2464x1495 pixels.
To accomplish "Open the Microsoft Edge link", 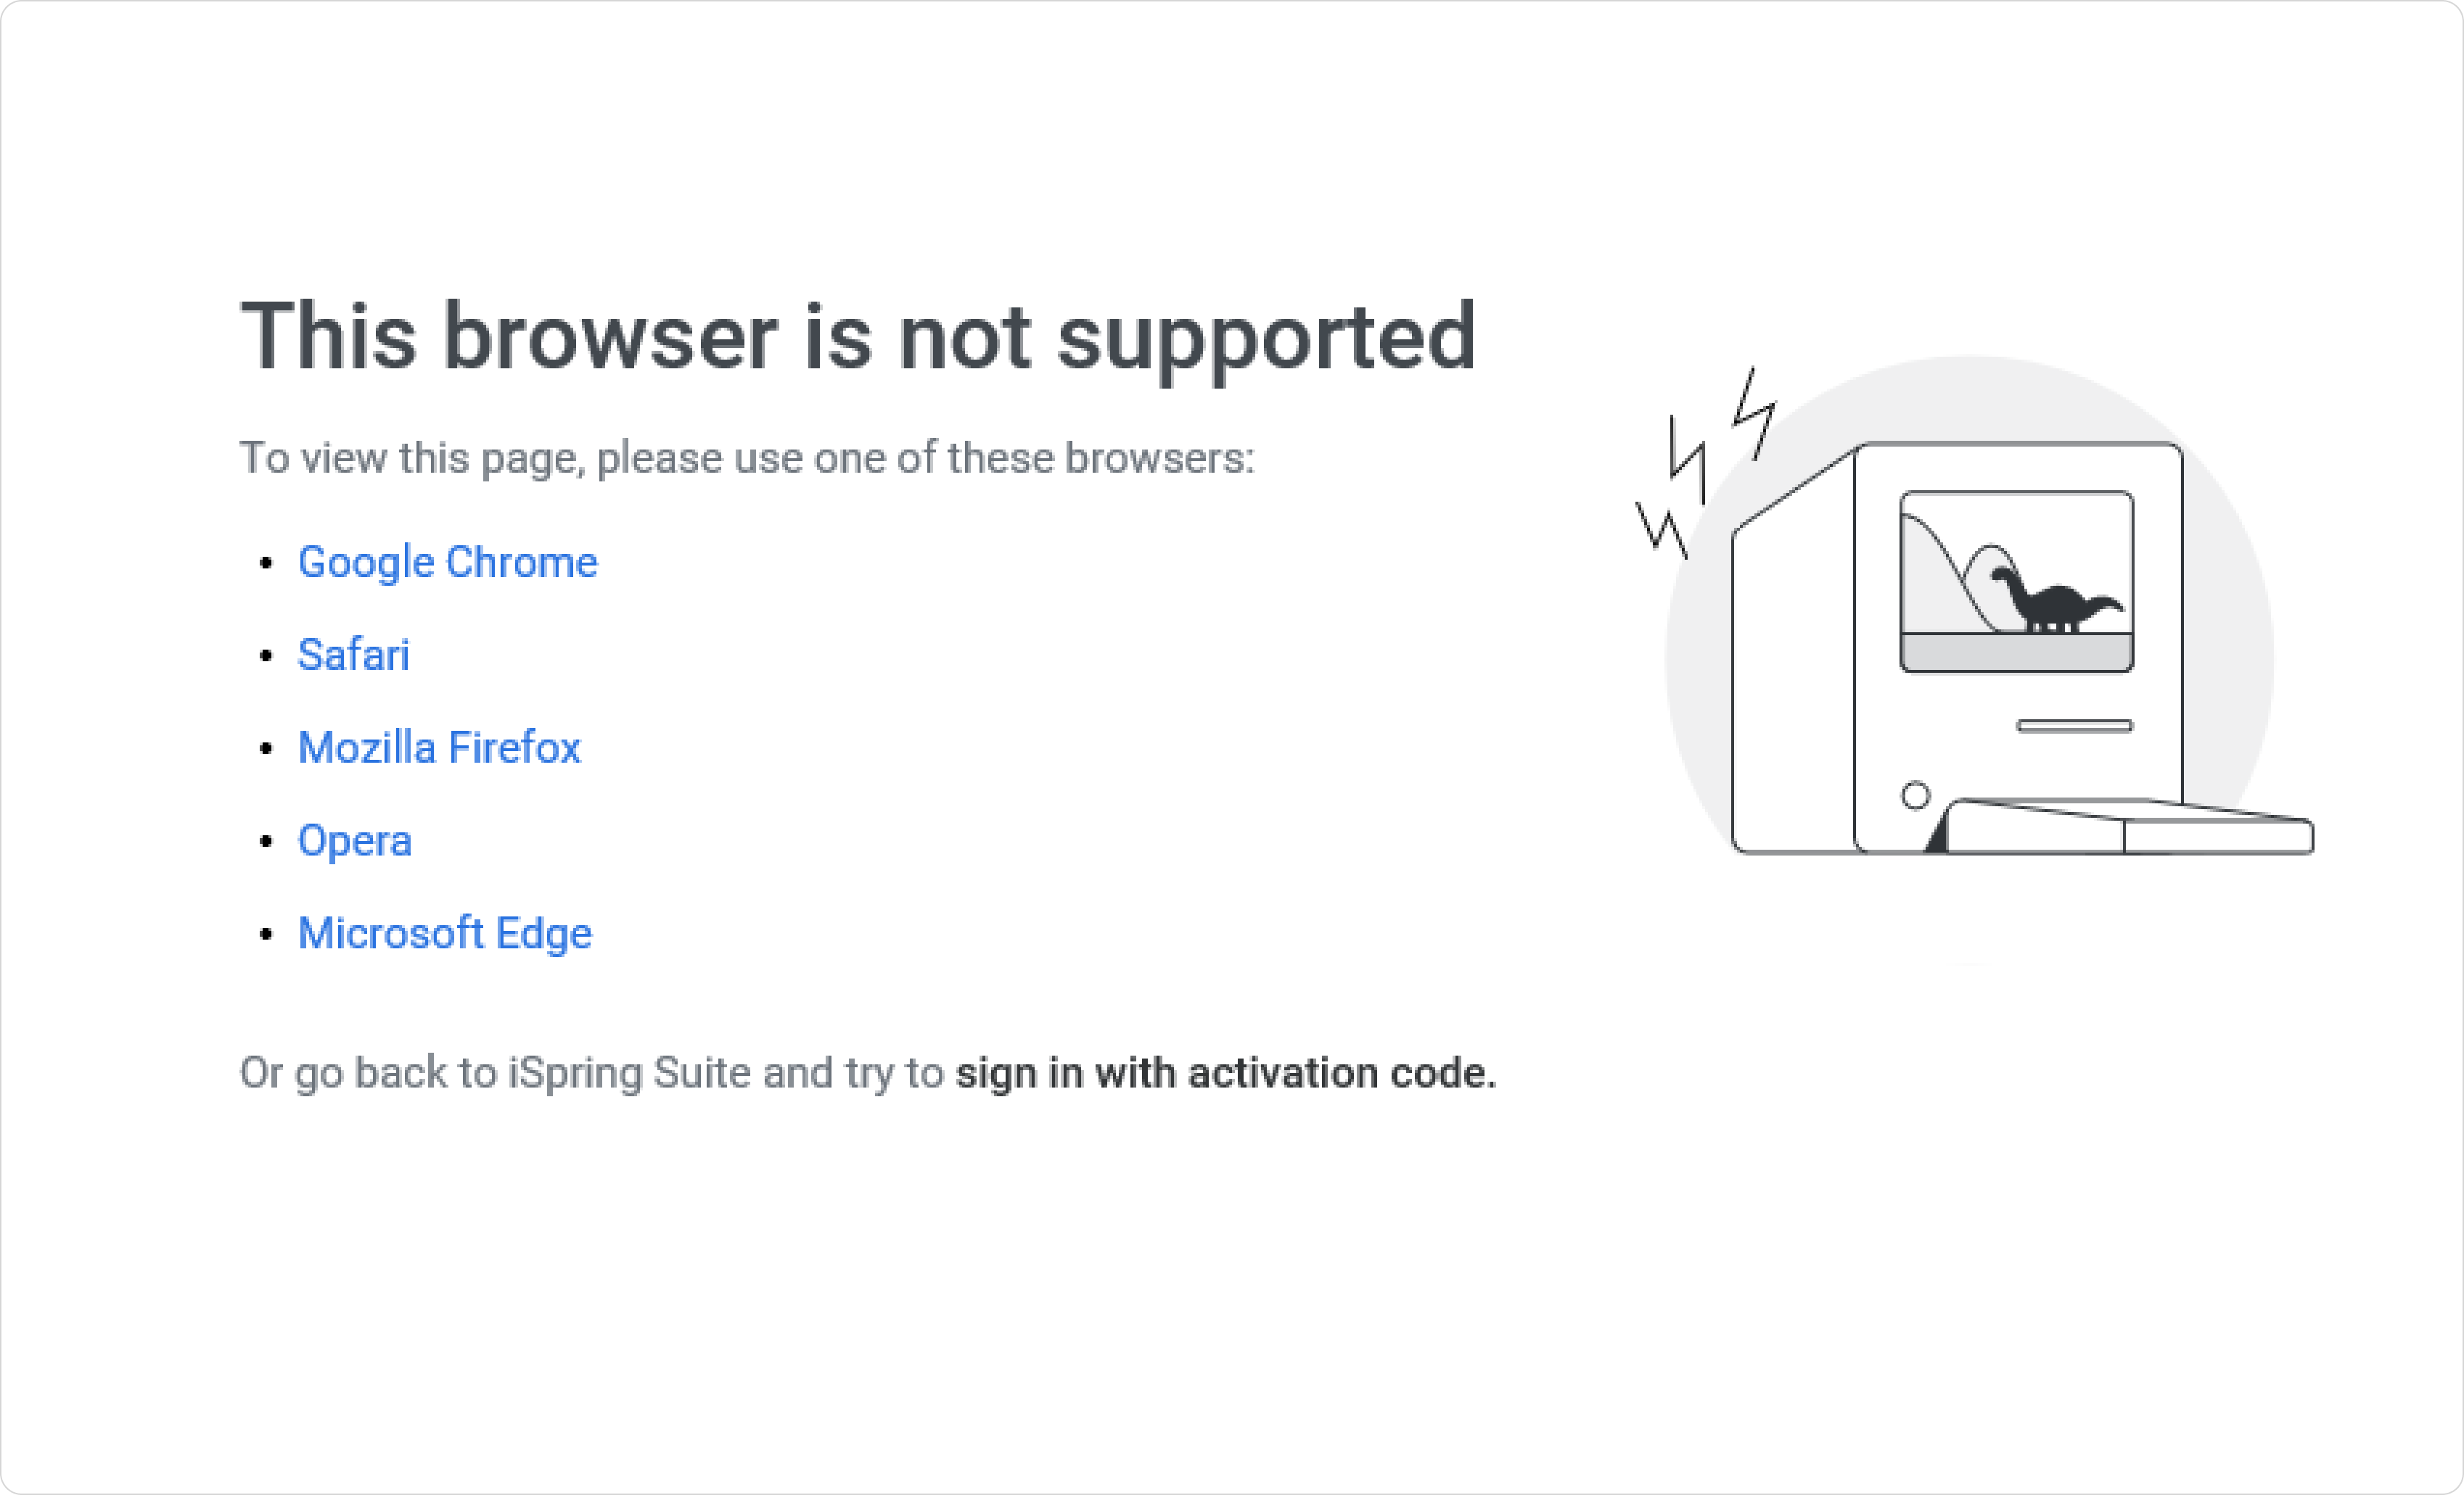I will tap(445, 933).
